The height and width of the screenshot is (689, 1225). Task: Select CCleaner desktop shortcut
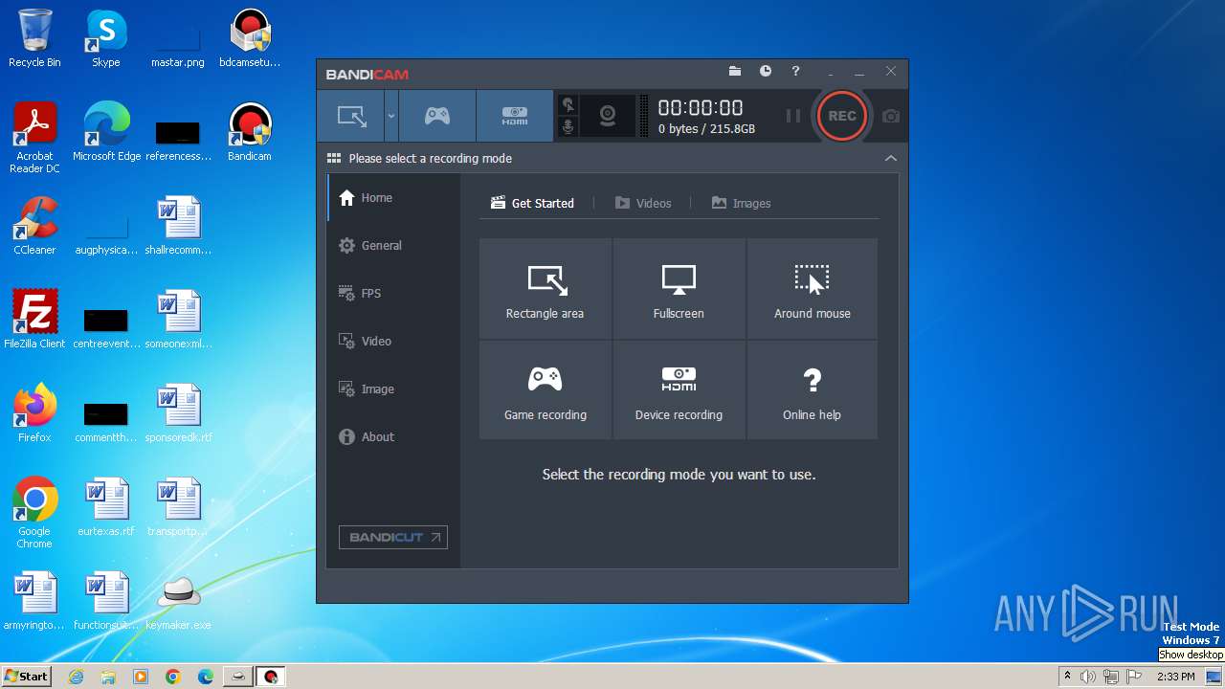pyautogui.click(x=34, y=227)
